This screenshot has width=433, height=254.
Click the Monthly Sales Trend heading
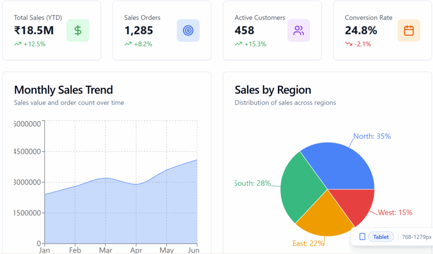click(x=63, y=90)
